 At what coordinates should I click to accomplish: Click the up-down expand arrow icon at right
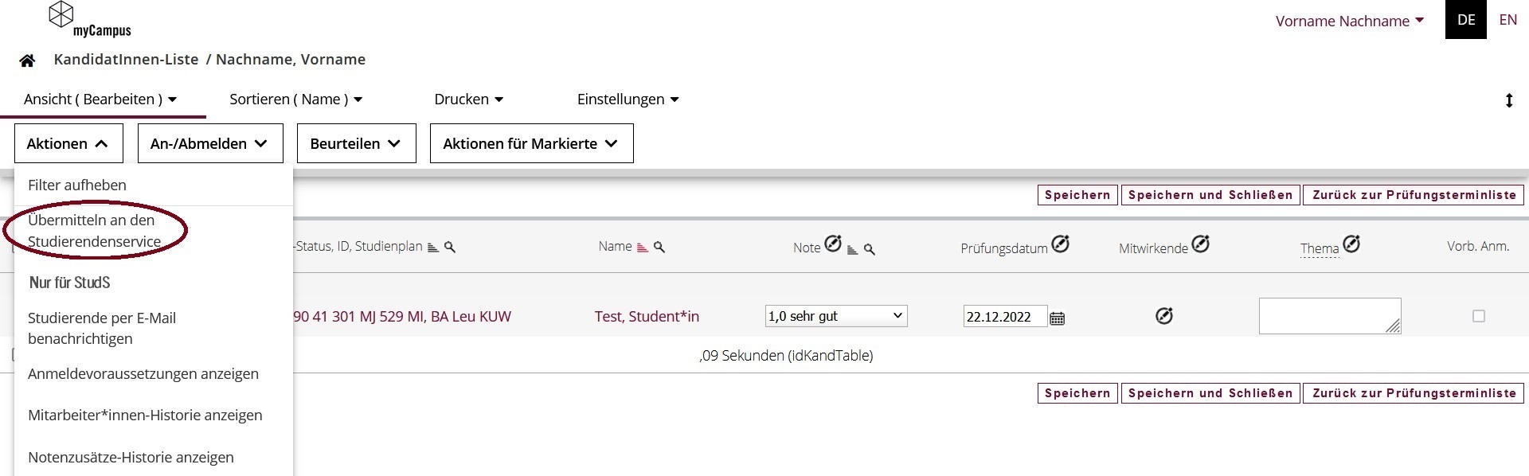click(1509, 100)
